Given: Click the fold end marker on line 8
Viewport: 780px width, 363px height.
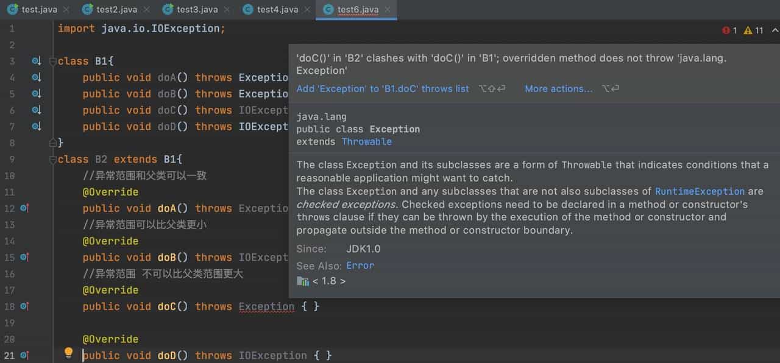Looking at the screenshot, I should click(54, 143).
